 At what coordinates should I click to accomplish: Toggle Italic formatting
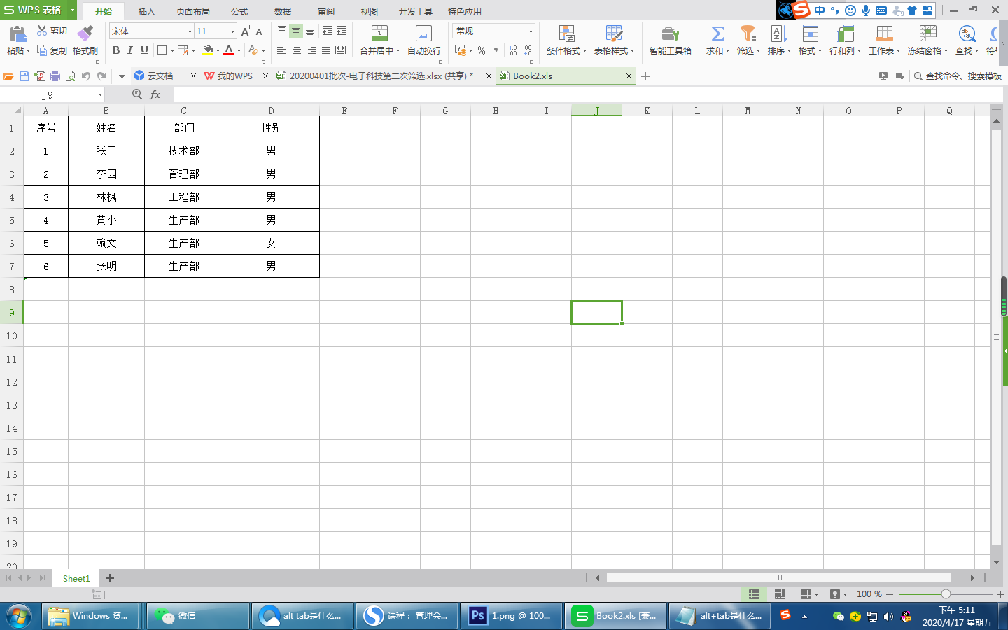130,50
